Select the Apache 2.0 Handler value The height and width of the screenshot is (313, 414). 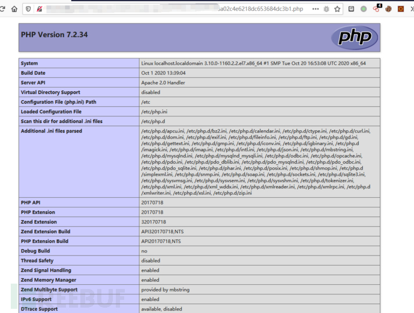point(163,83)
